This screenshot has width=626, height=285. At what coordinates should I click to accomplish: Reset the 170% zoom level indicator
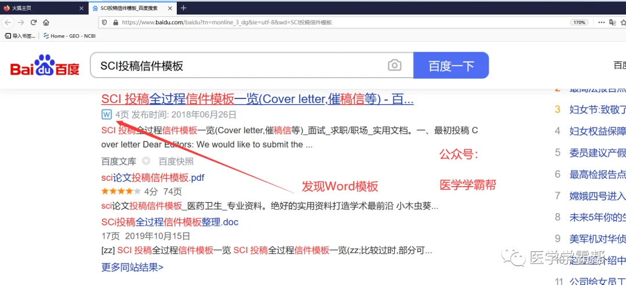[579, 23]
